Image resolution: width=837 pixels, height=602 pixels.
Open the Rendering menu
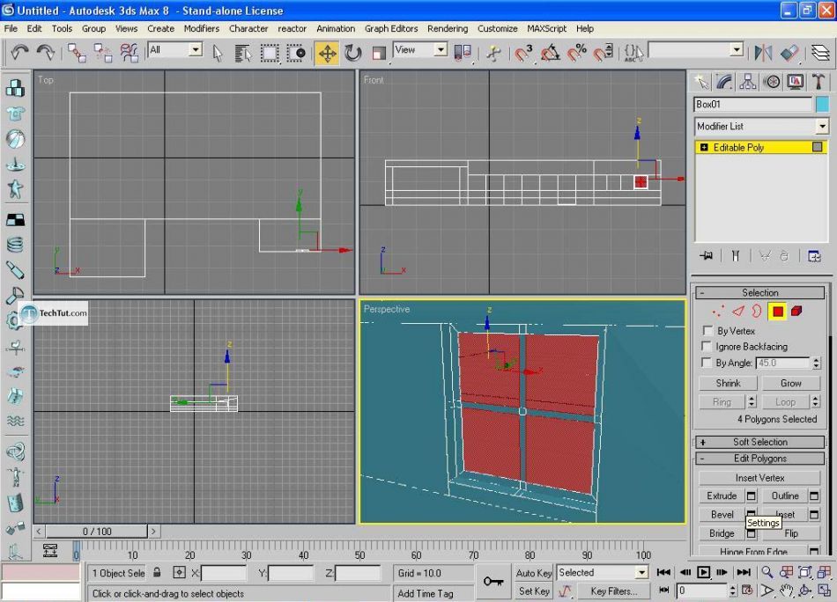pos(448,29)
